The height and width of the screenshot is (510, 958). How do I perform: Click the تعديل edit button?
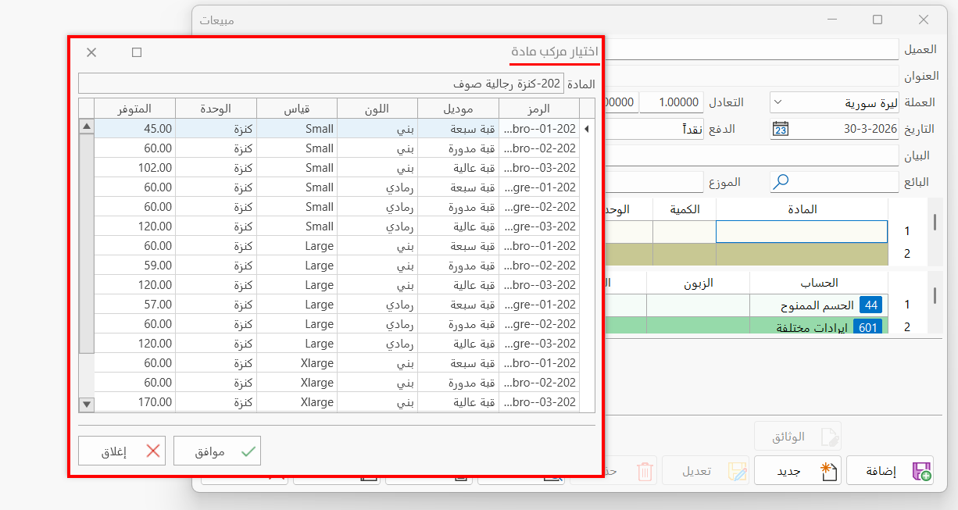(706, 471)
